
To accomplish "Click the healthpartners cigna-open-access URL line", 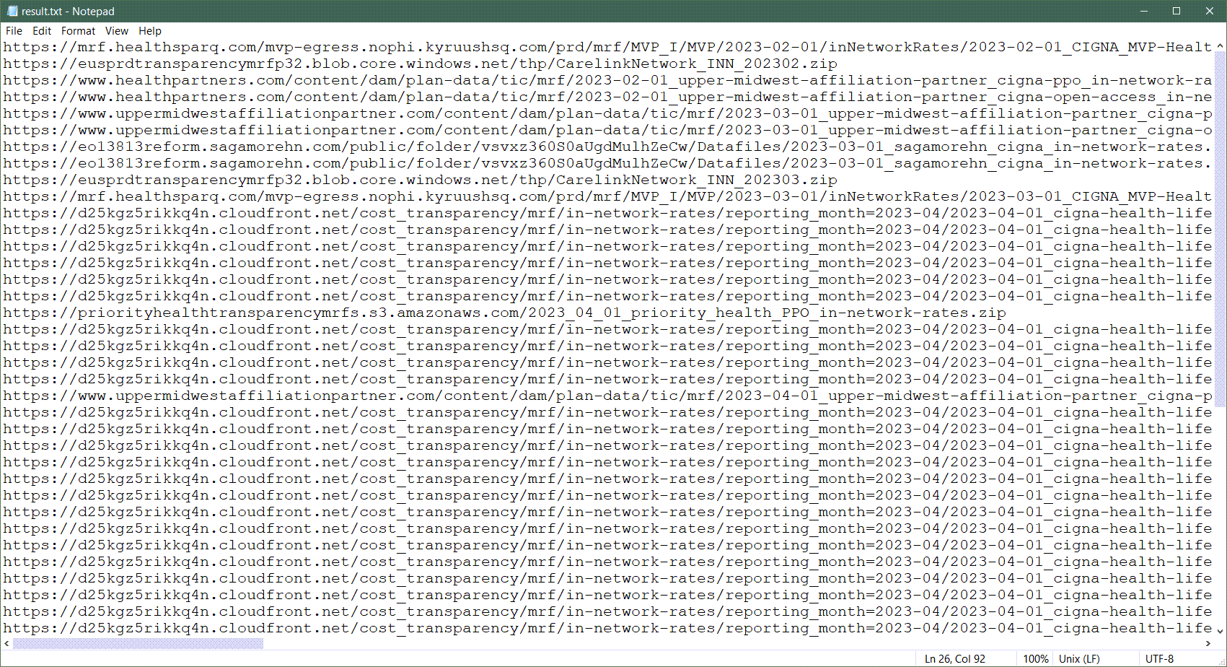I will coord(607,97).
